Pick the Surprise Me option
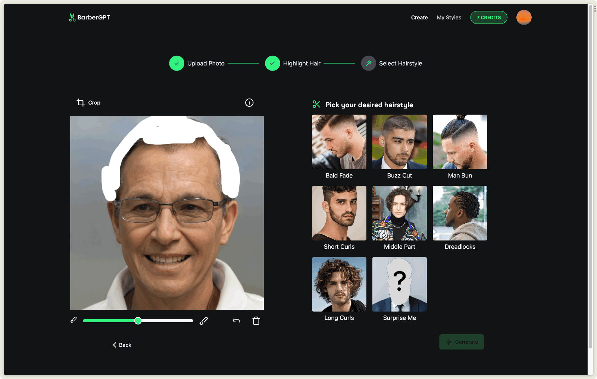Image resolution: width=597 pixels, height=379 pixels. point(399,284)
